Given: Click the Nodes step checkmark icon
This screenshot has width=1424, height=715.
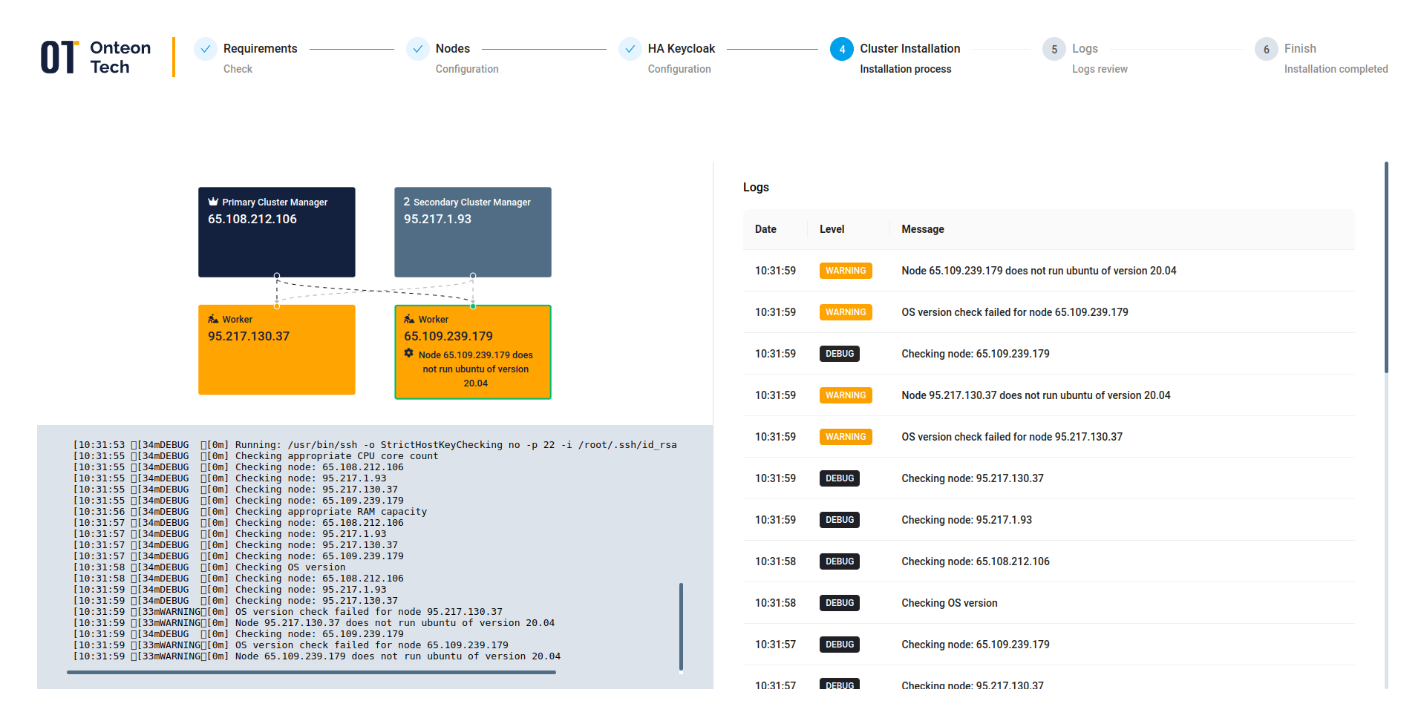Looking at the screenshot, I should (x=418, y=49).
